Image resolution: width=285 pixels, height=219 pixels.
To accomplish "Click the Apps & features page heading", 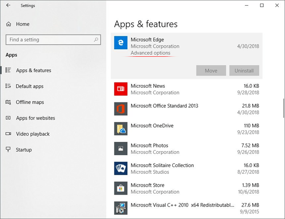I will pos(146,24).
